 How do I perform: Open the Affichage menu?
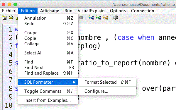50,11
